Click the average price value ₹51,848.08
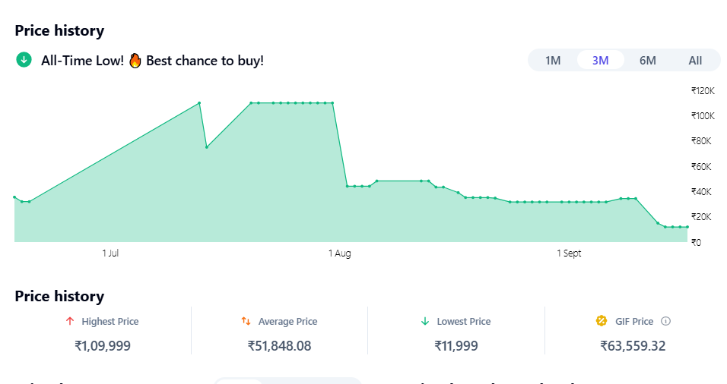727x384 pixels. (x=279, y=346)
